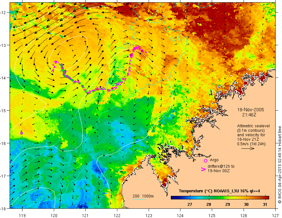Click the latitude label -13
The image size is (282, 218).
tap(4, 45)
